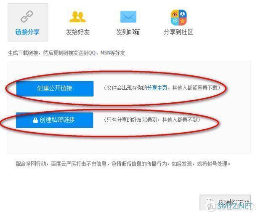Click the blue envelope mail icon
This screenshot has height=214, width=258.
click(x=128, y=16)
